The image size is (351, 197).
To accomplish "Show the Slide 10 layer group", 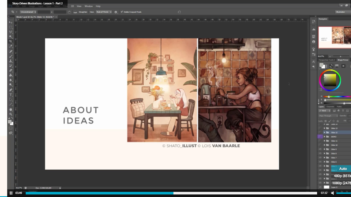I will point(320,145).
